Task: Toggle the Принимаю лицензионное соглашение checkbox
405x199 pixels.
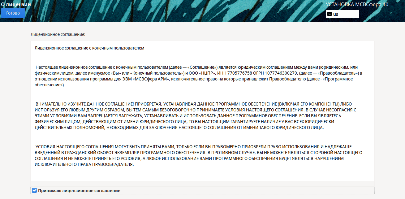Action: point(34,190)
